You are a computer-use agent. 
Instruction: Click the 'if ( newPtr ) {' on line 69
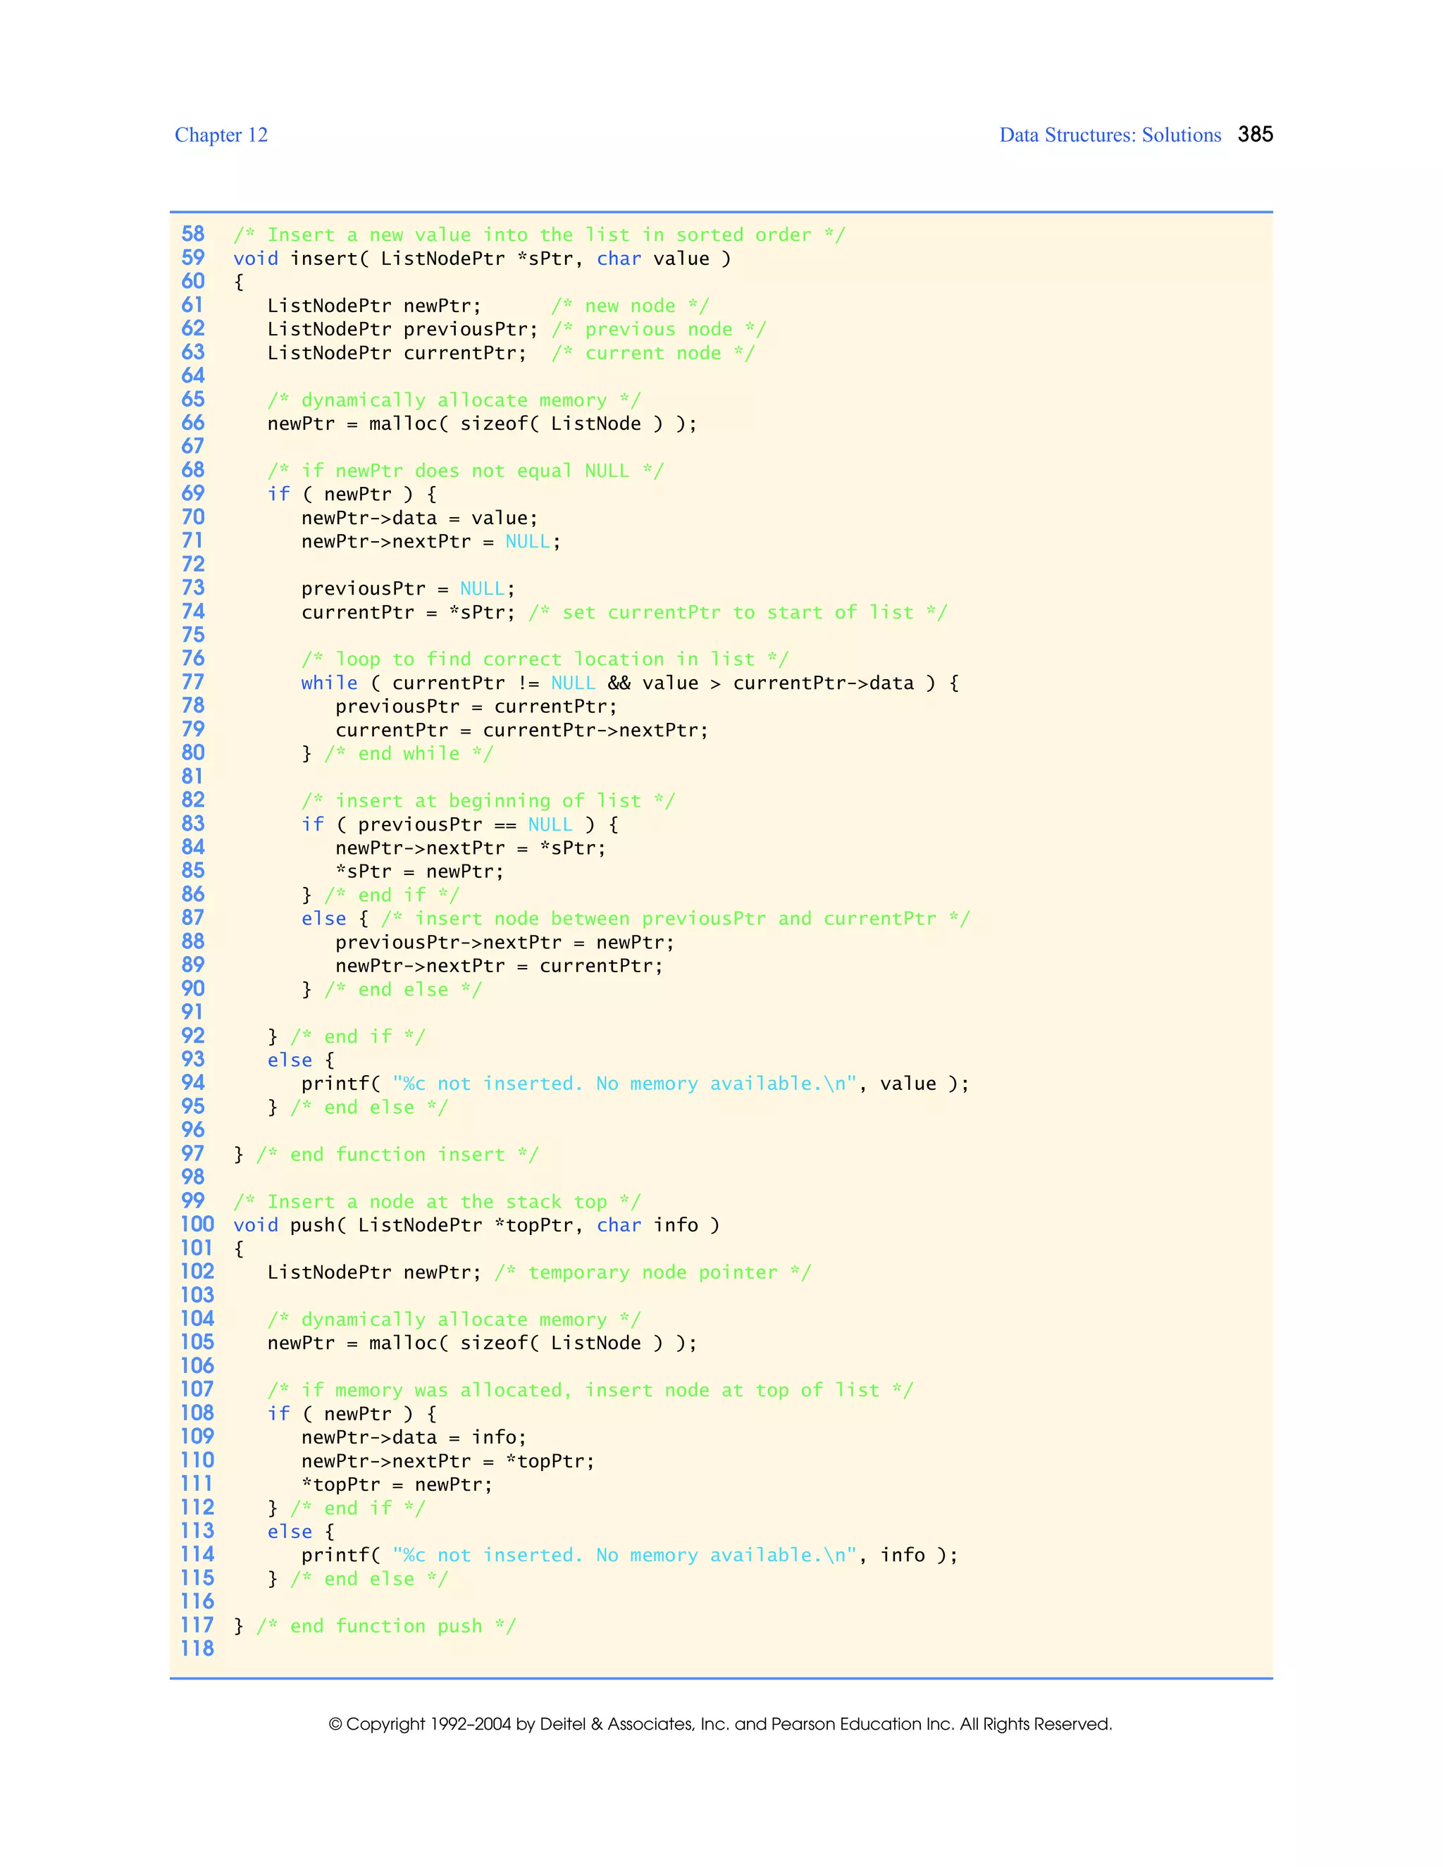(352, 494)
